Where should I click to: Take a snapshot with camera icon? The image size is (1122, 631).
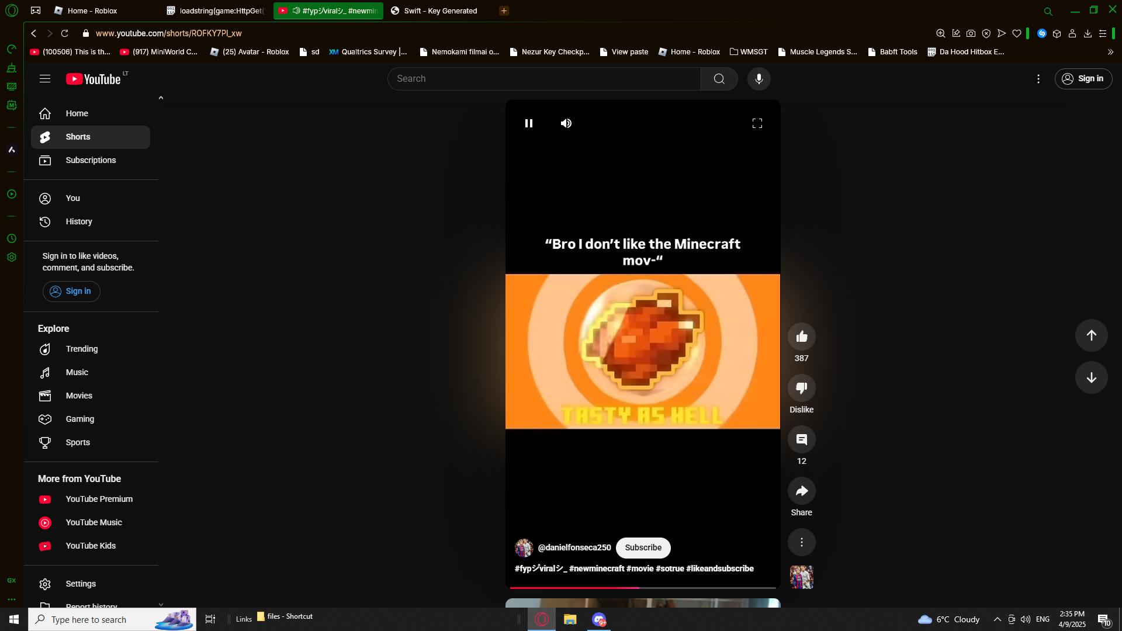point(971,34)
